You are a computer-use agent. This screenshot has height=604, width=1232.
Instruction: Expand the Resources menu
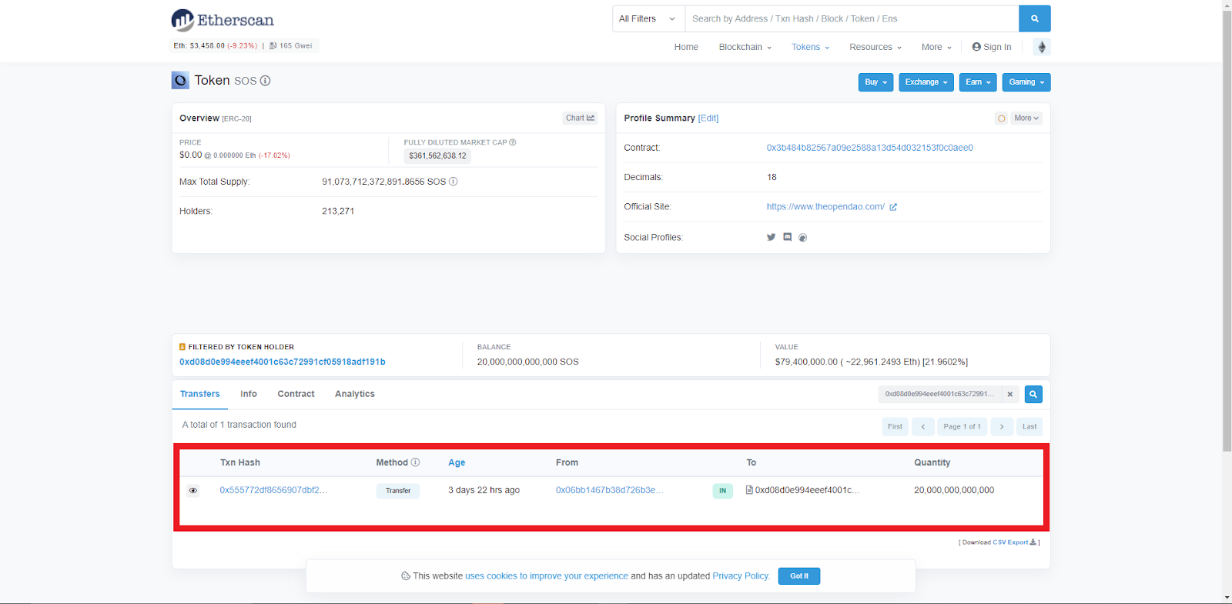[x=875, y=47]
